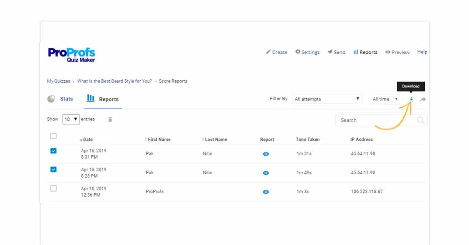Open the All attempts filter dropdown
Viewport: 469px width, 245px height.
327,99
